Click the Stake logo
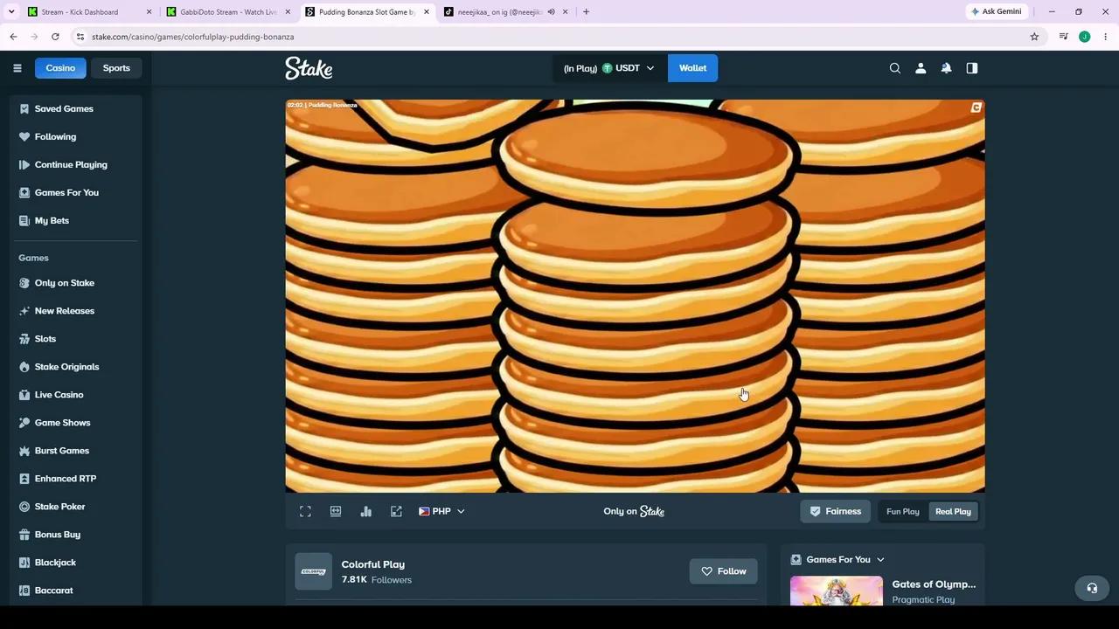 309,68
